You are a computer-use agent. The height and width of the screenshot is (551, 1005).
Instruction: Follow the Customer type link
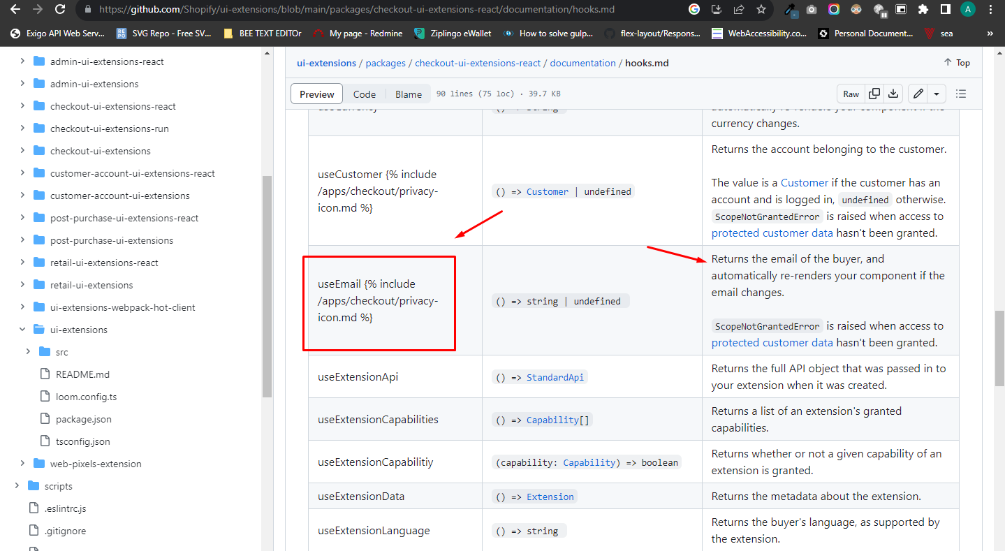[548, 192]
